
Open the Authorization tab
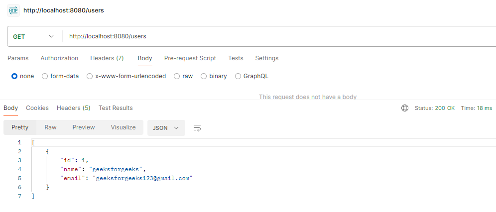pos(59,58)
